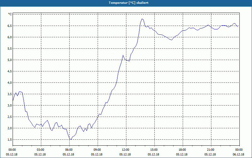Screen dimensions: 252x158
Task: Select the "09:00" time label
Action: [97, 150]
